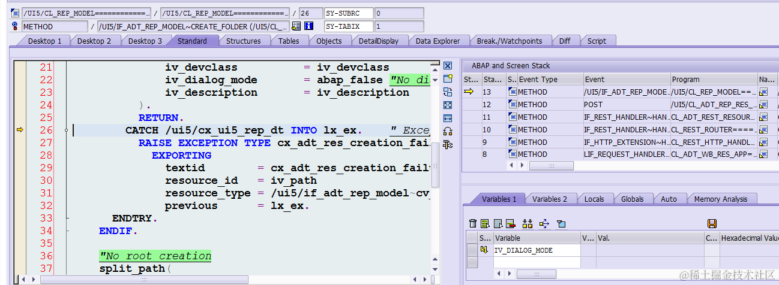Select the Auto tab

pos(669,199)
